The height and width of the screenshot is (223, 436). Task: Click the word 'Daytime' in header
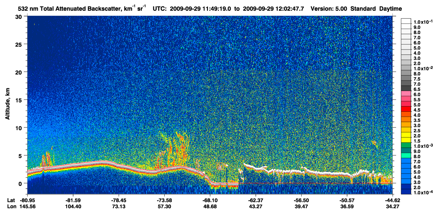click(x=390, y=9)
